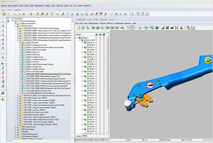This screenshot has width=213, height=143.
Task: Switch to the Add-Ins ribbon tab
Action: [18, 10]
